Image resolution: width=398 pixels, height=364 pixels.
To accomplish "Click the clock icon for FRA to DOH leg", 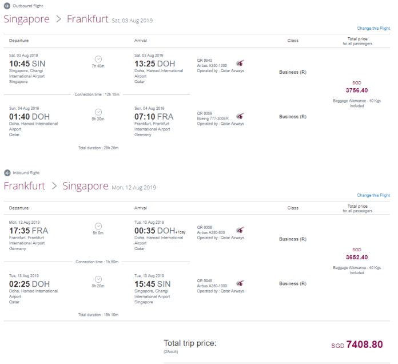I will click(x=98, y=226).
